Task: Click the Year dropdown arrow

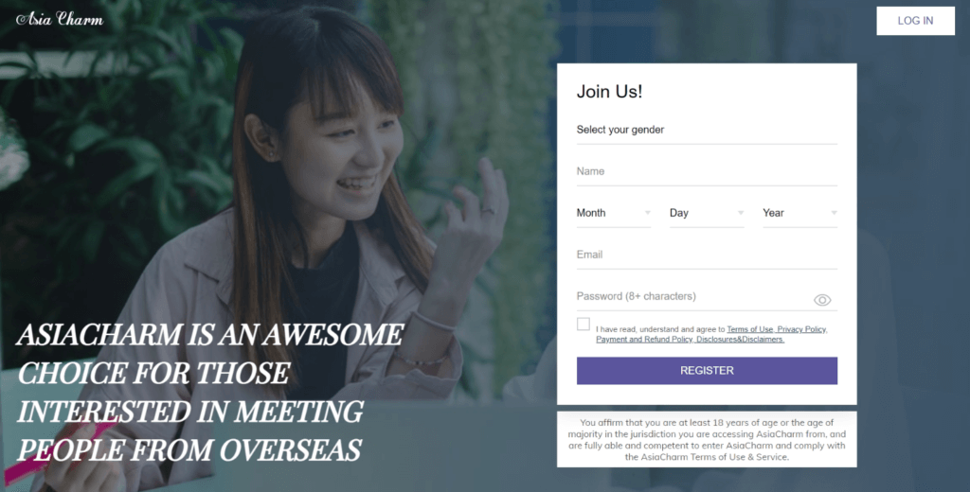Action: (x=834, y=213)
